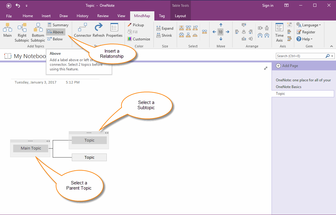336x215 pixels.
Task: Click the Move right arrow
Action: tap(228, 32)
